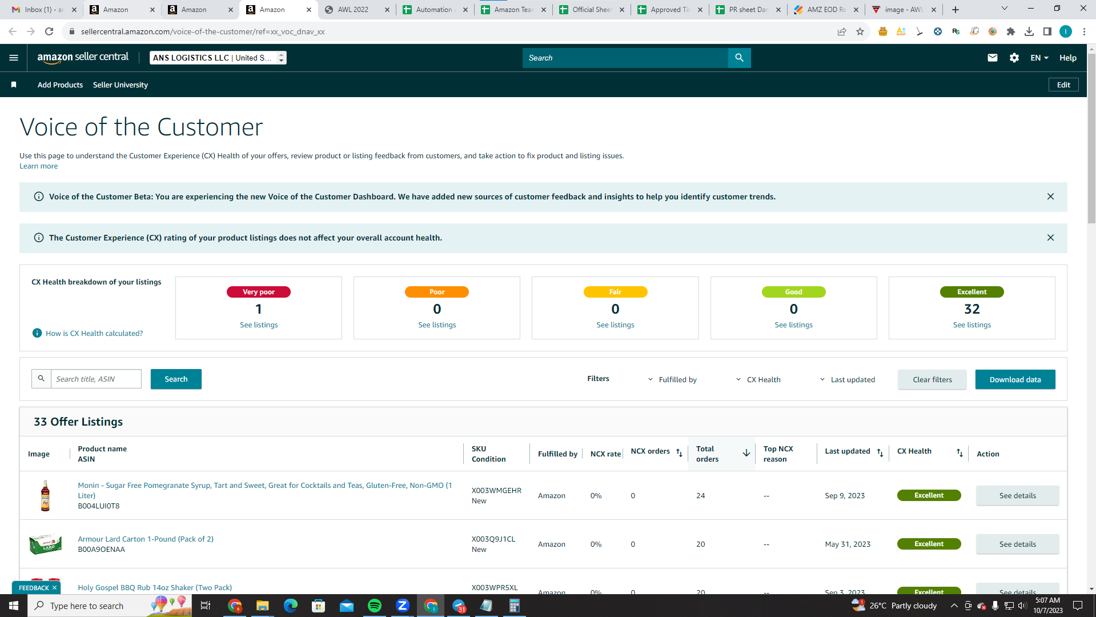Click the CX Health info icon

[37, 333]
